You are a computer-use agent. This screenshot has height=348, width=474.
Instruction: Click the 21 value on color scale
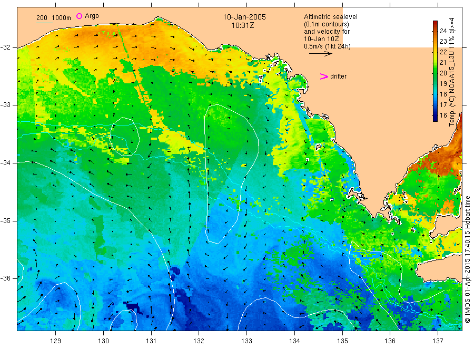coord(443,62)
